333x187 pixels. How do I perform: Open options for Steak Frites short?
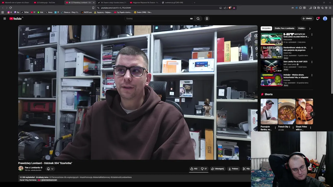(x=310, y=128)
